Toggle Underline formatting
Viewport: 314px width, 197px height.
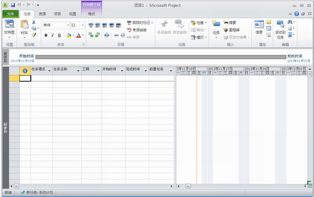coord(59,35)
